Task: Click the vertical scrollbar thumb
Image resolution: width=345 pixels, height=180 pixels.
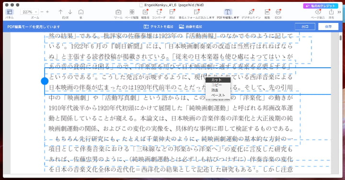Action: pyautogui.click(x=341, y=38)
